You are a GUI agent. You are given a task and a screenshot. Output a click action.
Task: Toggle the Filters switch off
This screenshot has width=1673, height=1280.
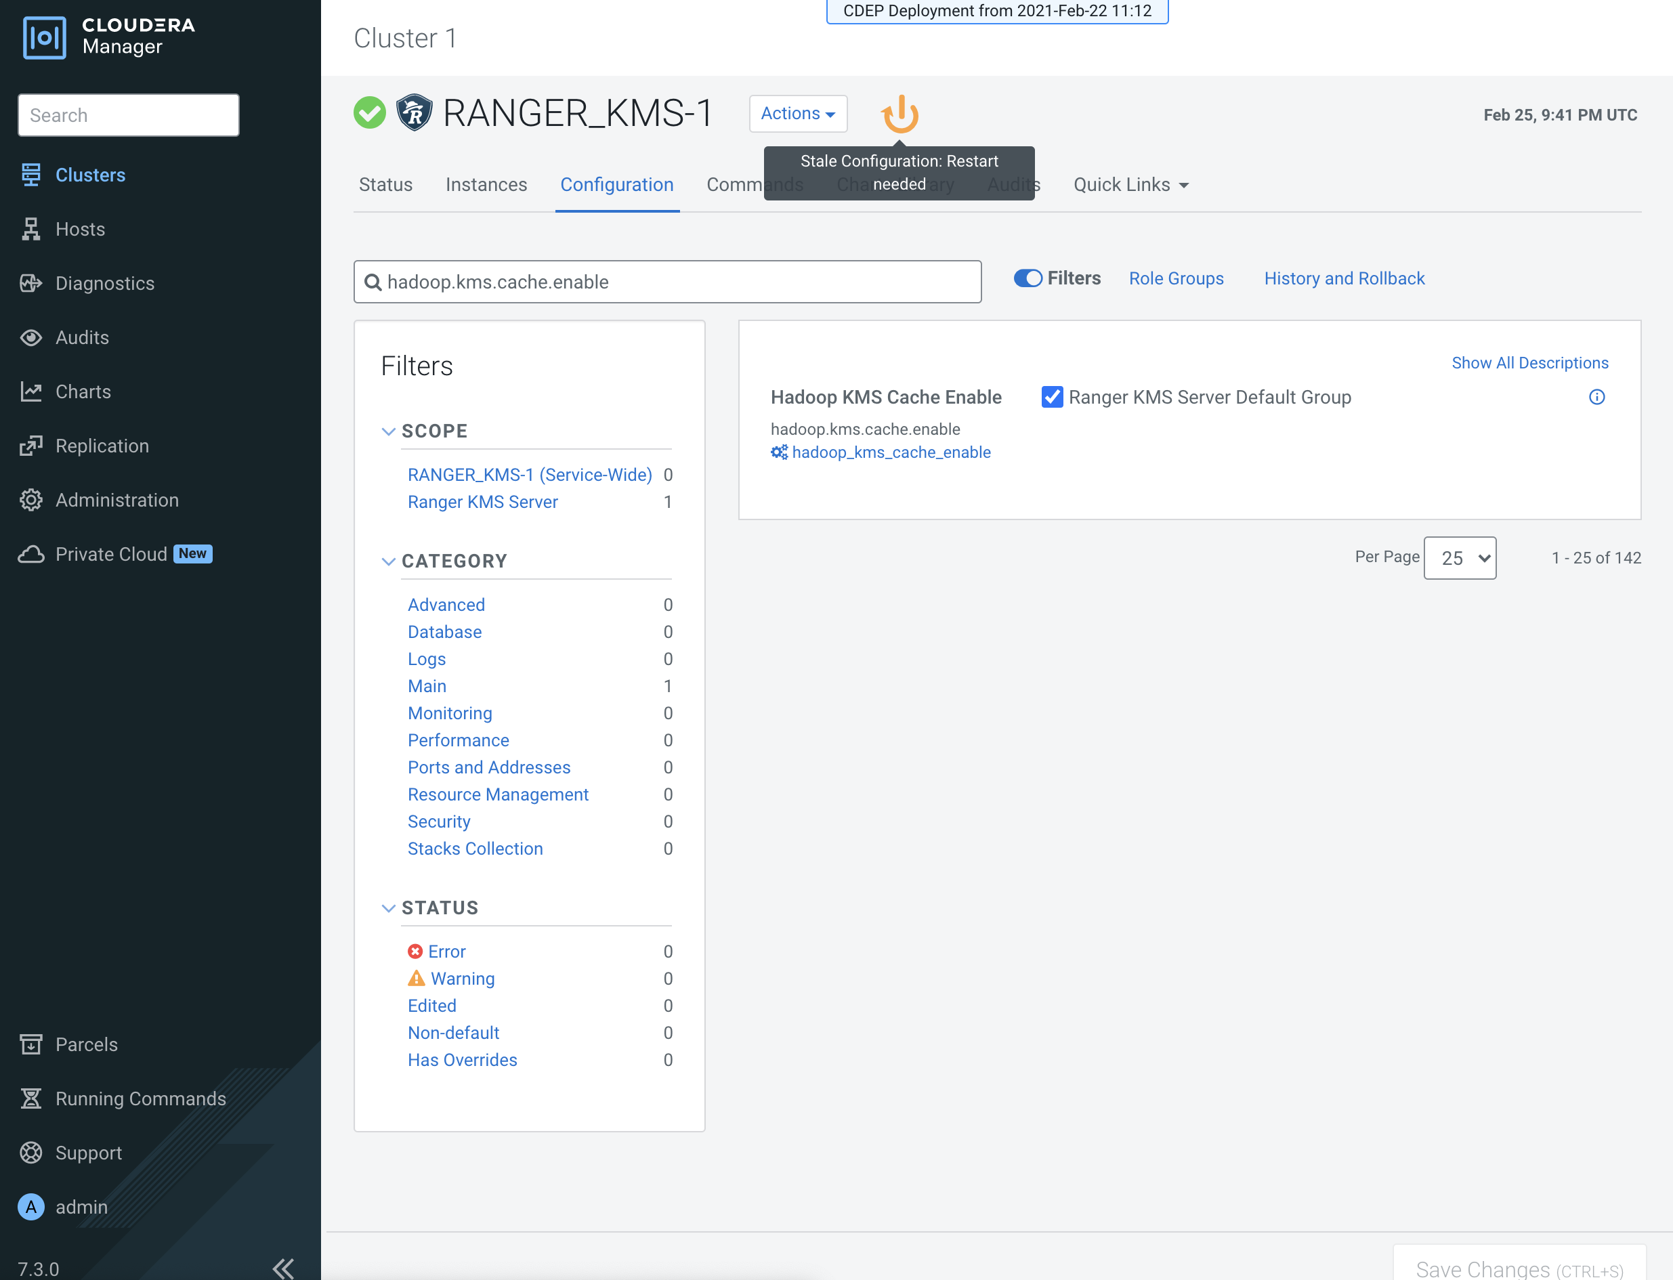tap(1027, 278)
